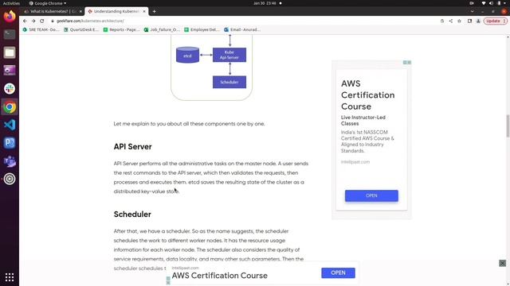Click the volume indicator in top bar
The height and width of the screenshot is (286, 510).
click(491, 3)
